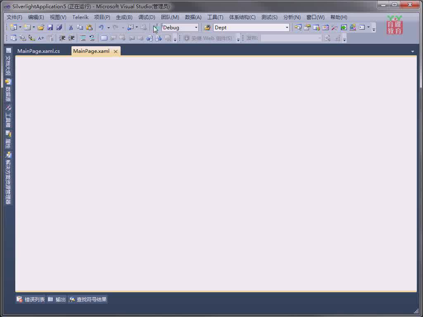Viewport: 423px width, 317px height.
Task: Open the Dept find combo box dropdown
Action: pyautogui.click(x=287, y=28)
